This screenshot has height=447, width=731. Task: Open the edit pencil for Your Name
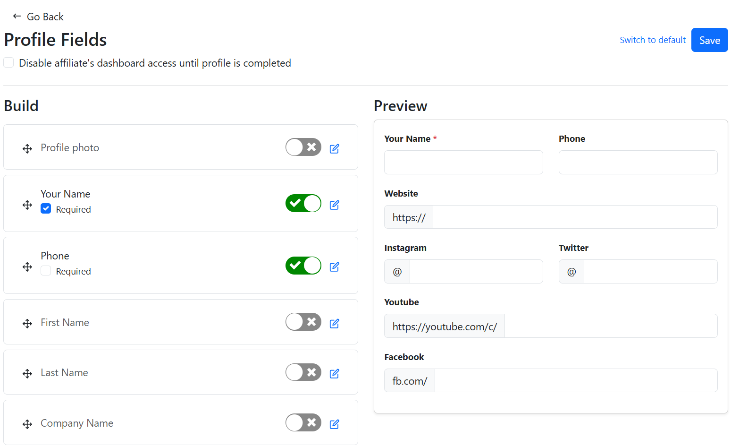pos(334,205)
